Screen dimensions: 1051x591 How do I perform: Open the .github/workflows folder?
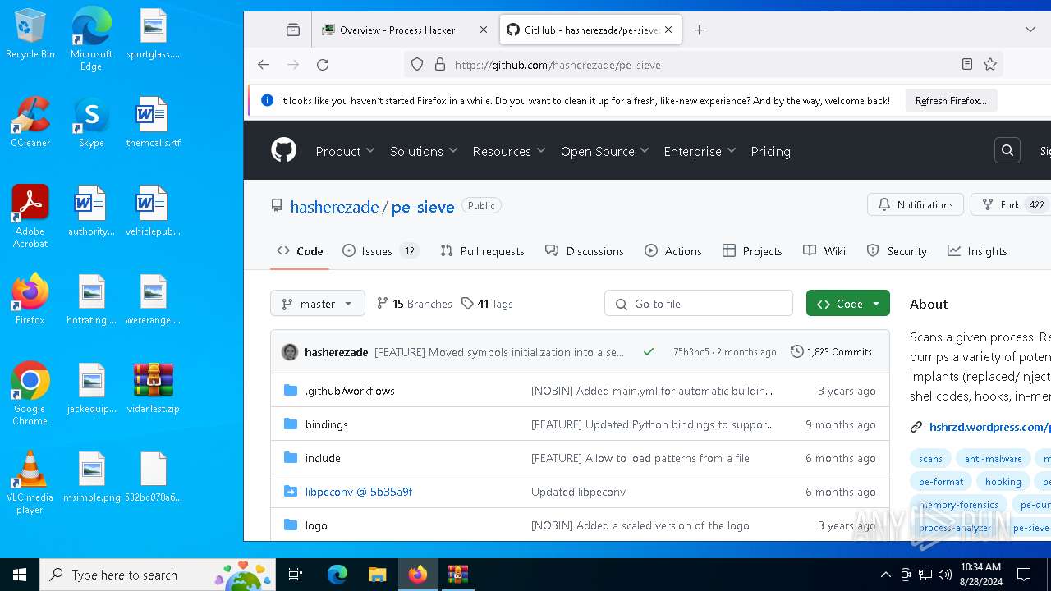point(350,391)
